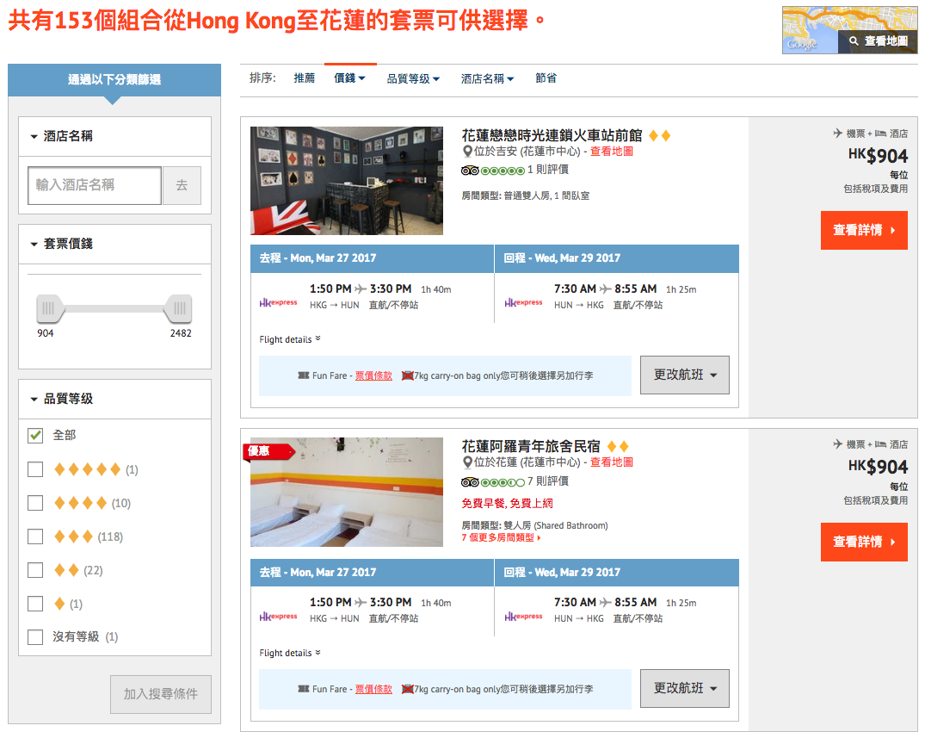Image resolution: width=925 pixels, height=738 pixels.
Task: Expand Flight details for second package
Action: (290, 653)
